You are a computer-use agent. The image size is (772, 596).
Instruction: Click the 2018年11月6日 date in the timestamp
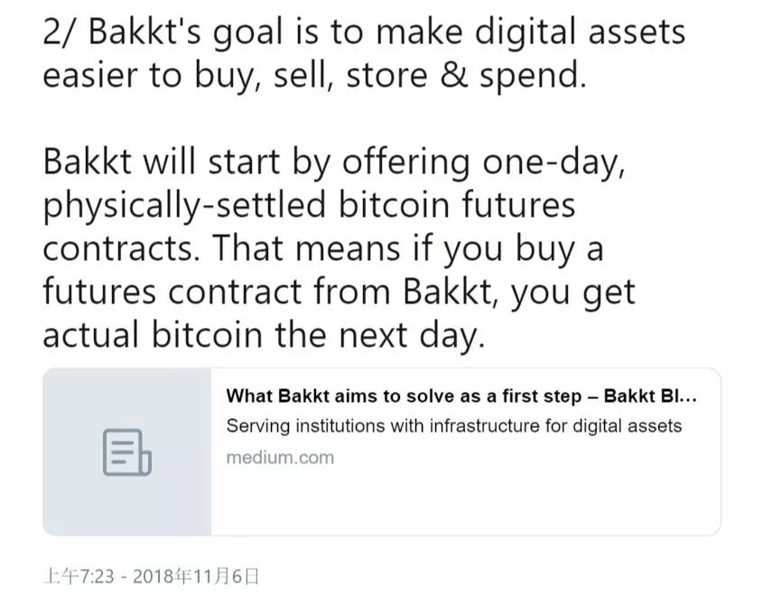196,576
